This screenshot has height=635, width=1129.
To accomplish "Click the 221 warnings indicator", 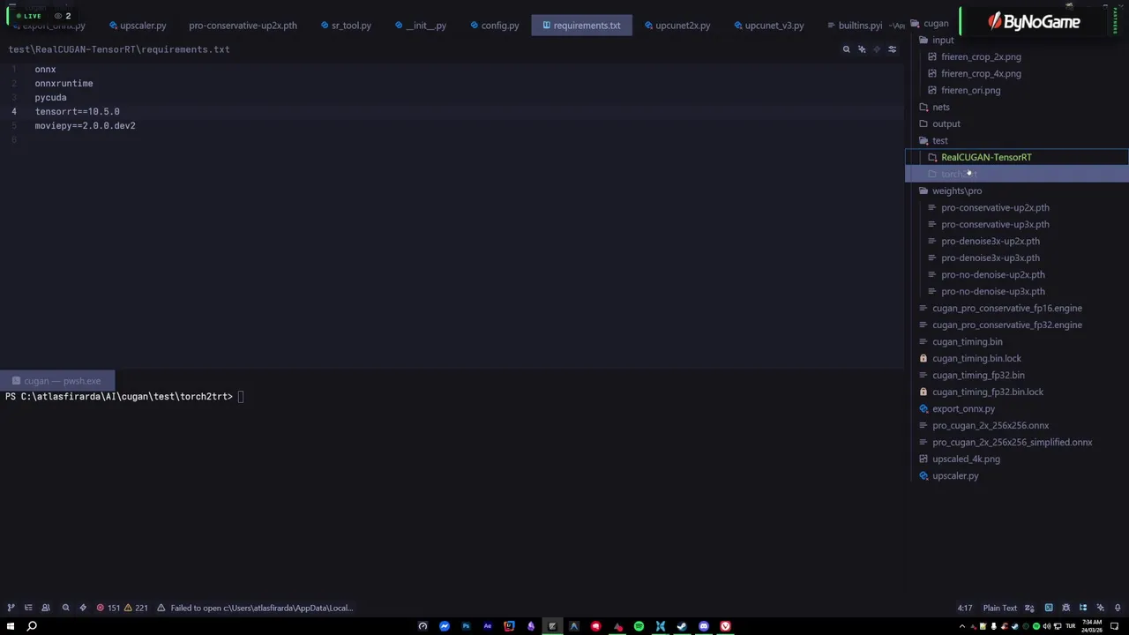I will [135, 608].
